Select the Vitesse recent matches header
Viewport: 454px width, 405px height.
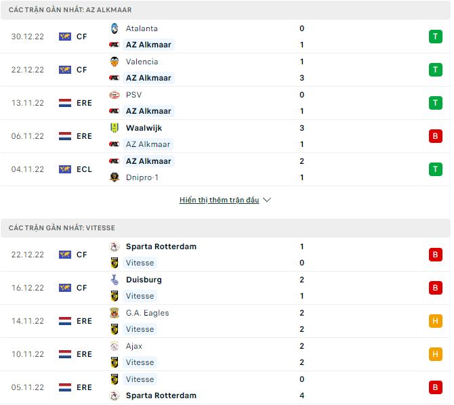pyautogui.click(x=62, y=228)
